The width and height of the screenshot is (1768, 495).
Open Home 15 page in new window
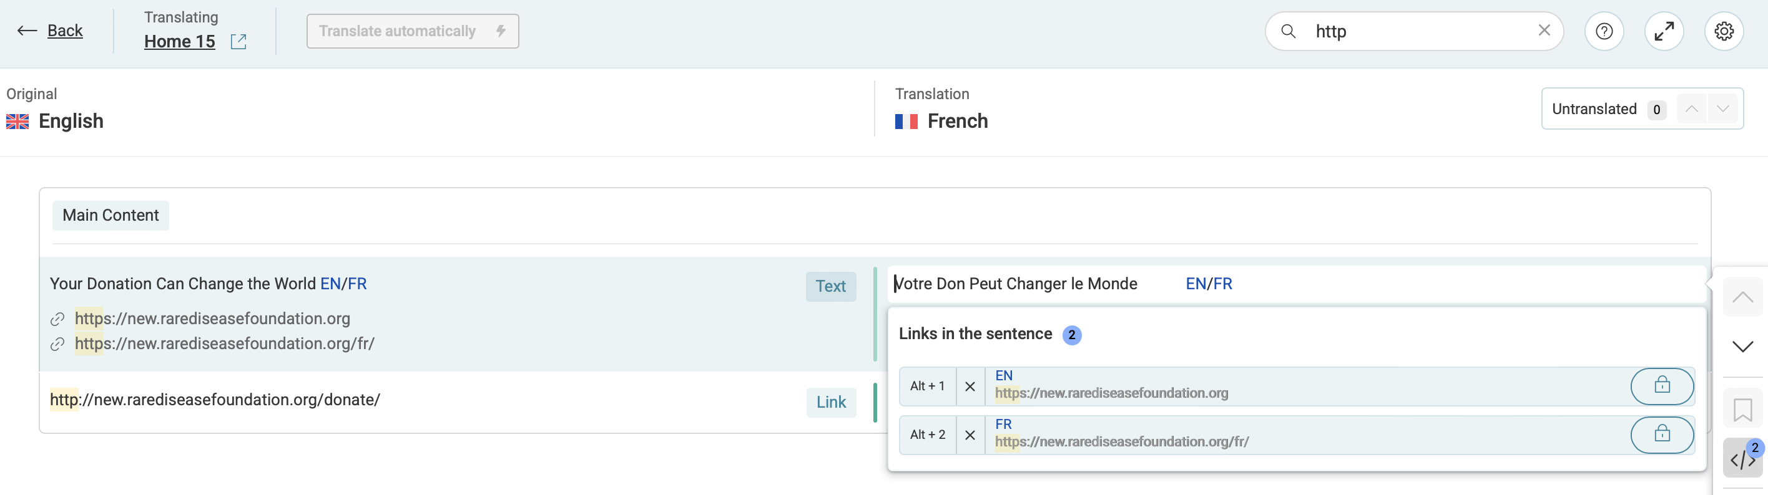tap(238, 42)
